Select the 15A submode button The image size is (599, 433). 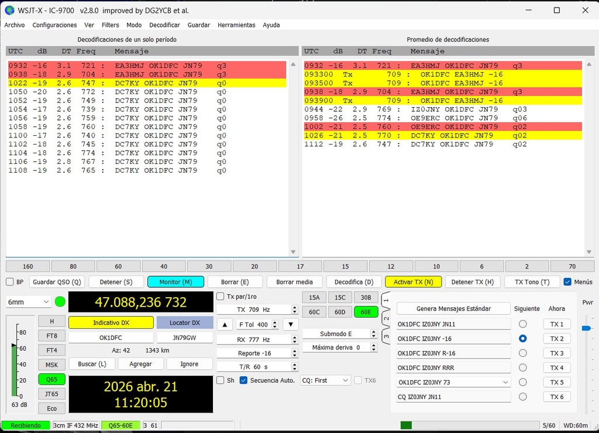point(314,297)
